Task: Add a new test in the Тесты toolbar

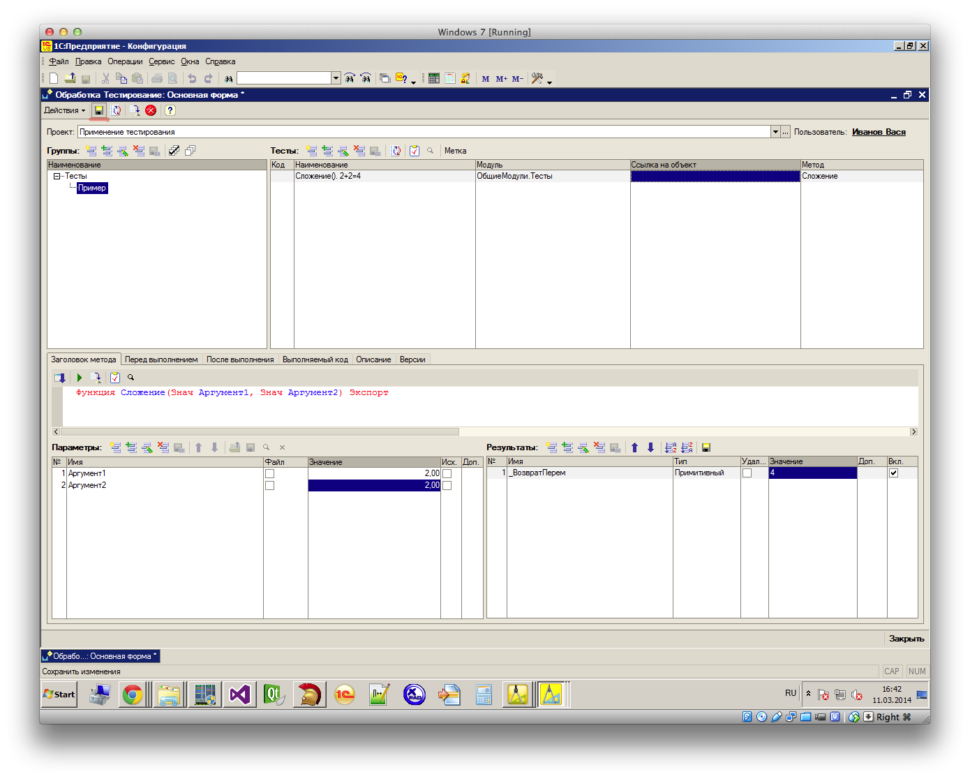Action: [x=312, y=151]
